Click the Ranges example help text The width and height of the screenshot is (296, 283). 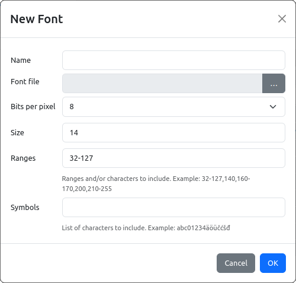pyautogui.click(x=156, y=184)
